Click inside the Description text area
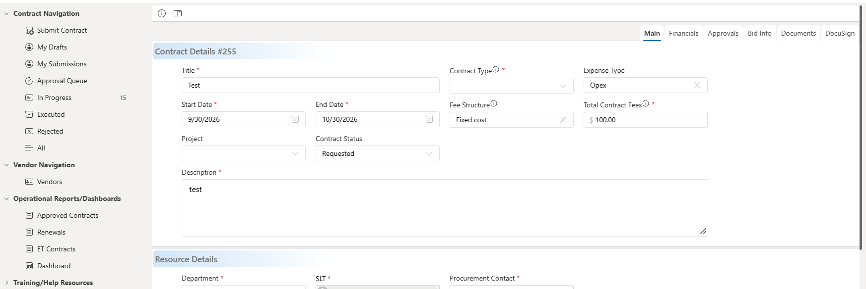866x289 pixels. (445, 208)
